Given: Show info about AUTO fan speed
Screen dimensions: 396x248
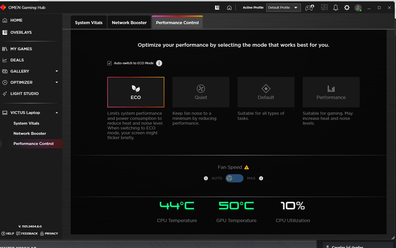Looking at the screenshot, I should [206, 178].
